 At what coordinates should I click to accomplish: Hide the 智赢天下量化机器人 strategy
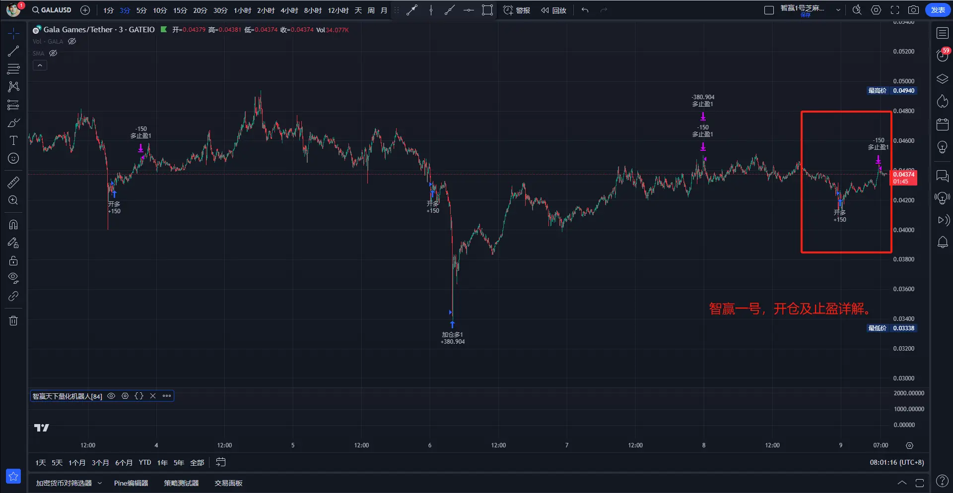[111, 396]
